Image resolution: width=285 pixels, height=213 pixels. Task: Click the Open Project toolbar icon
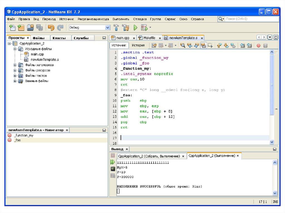30,27
